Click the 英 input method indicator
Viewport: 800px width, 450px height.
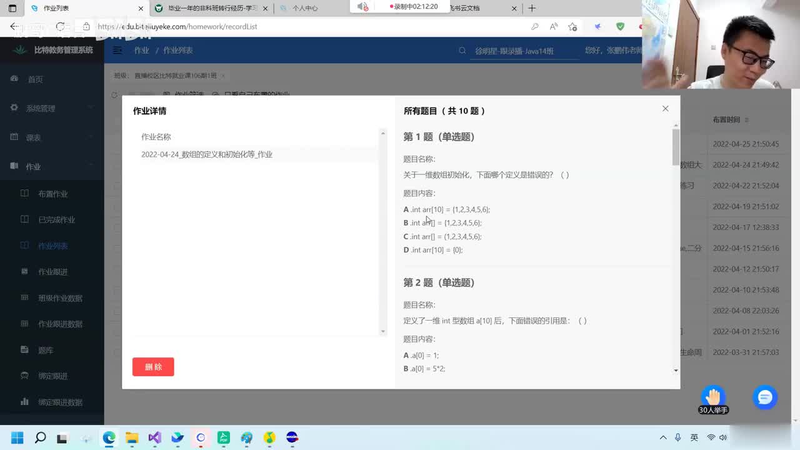[694, 437]
